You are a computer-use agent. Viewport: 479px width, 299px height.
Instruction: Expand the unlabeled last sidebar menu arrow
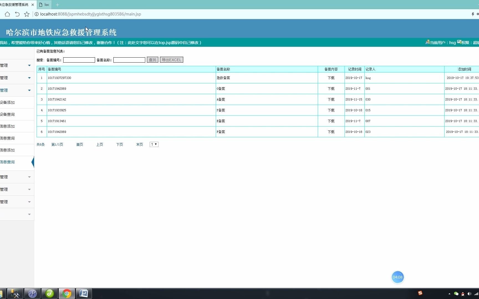click(29, 214)
